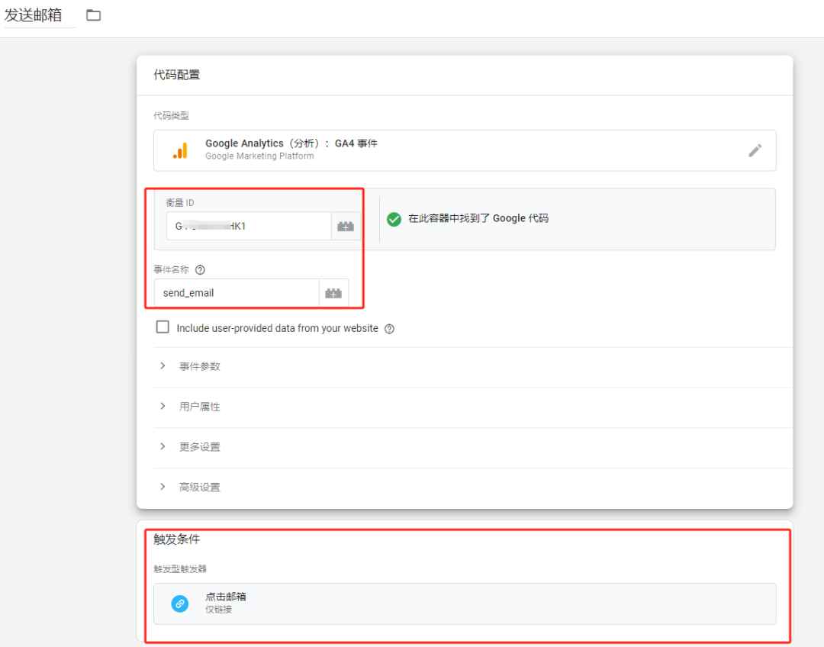Image resolution: width=824 pixels, height=647 pixels.
Task: Click the 触发型触发器 label
Action: [180, 568]
